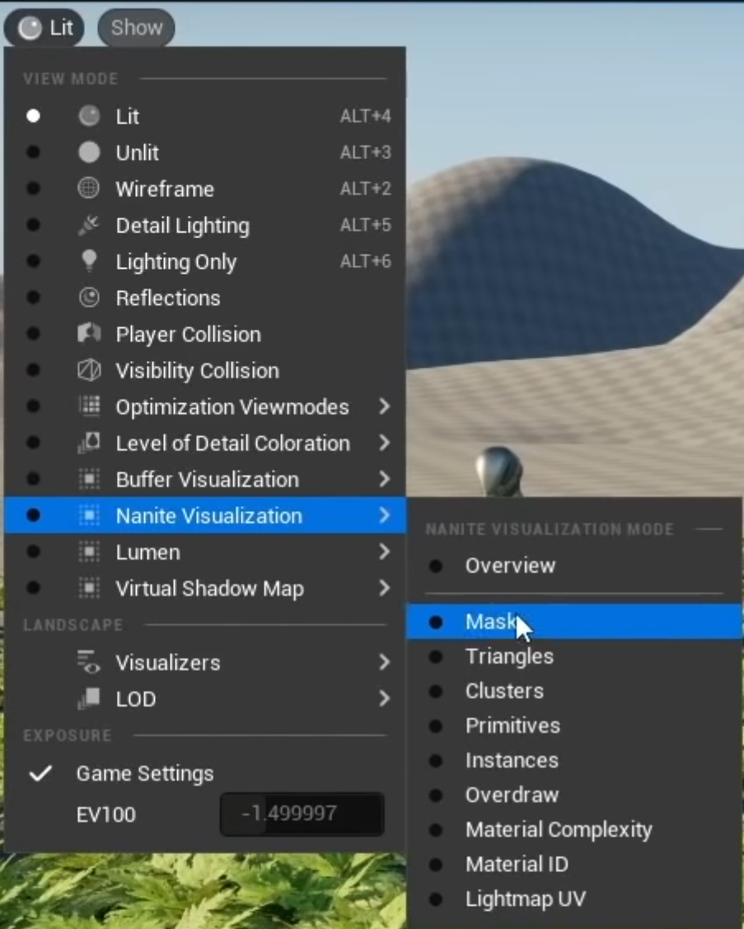Viewport: 744px width, 929px height.
Task: Expand the Optimization Viewmodes submenu arrow
Action: point(384,406)
